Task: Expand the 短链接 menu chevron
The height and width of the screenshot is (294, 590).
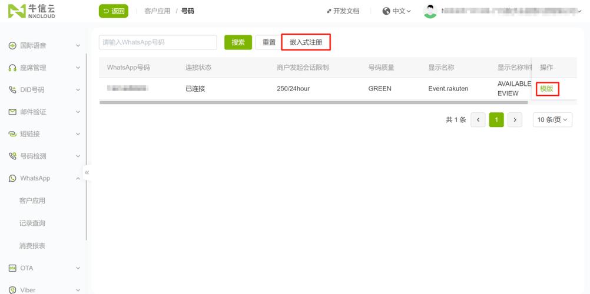Action: 78,134
